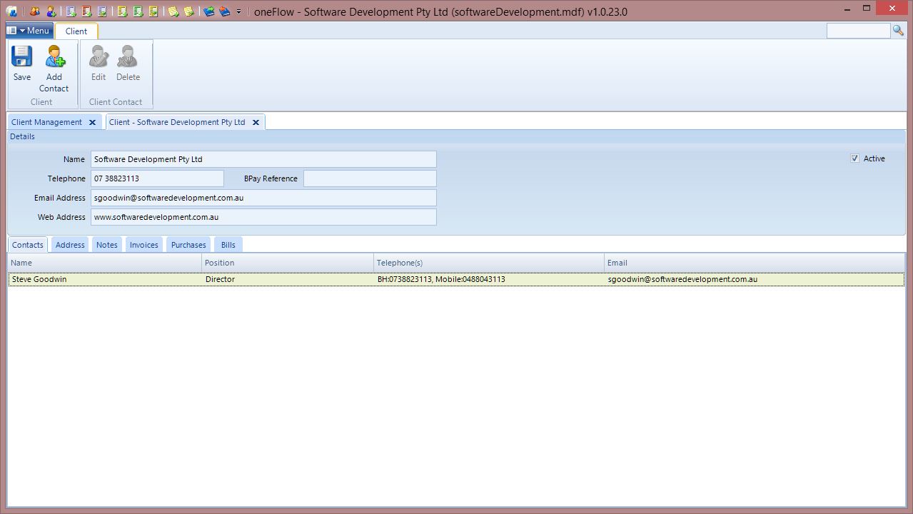Click the Email column header

(755, 263)
